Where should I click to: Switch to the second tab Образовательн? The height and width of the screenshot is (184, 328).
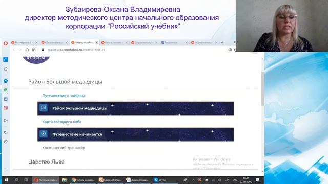click(x=54, y=42)
